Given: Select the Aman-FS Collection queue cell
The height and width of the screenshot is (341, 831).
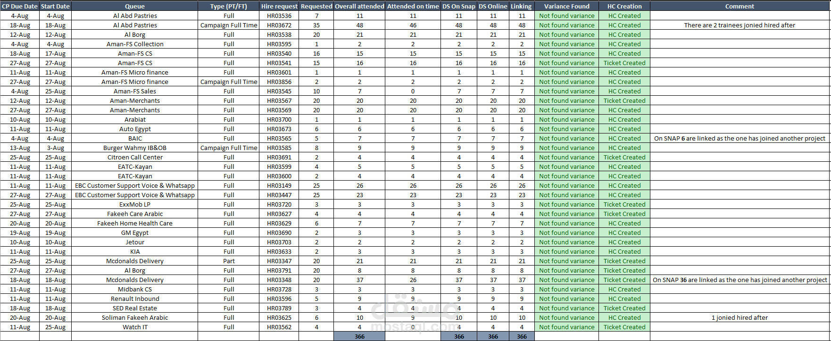Looking at the screenshot, I should point(135,44).
